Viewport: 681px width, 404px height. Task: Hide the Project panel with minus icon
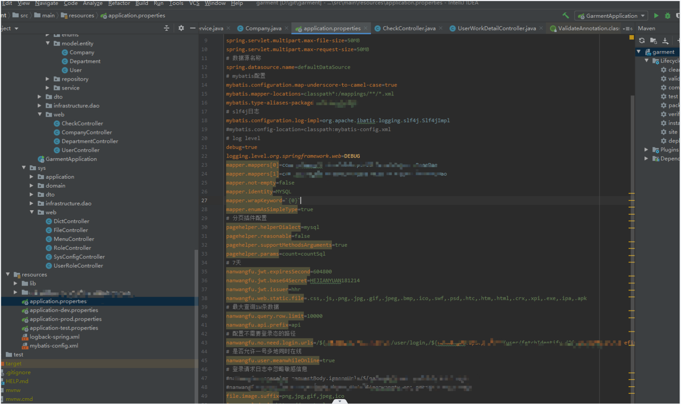(192, 28)
